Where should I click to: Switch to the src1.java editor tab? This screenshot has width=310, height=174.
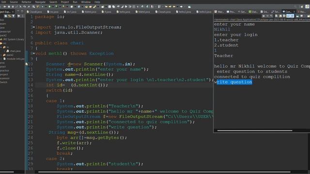coord(70,12)
